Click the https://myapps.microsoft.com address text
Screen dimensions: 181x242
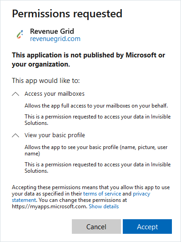50,206
